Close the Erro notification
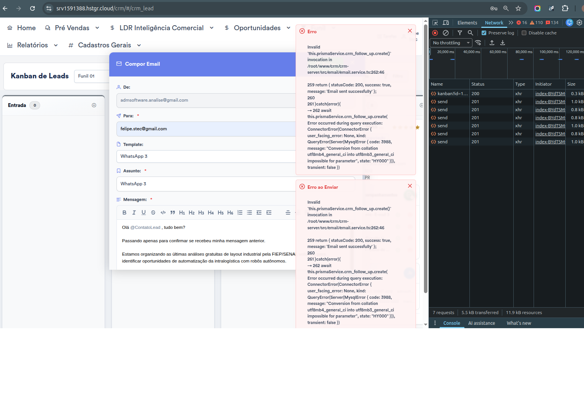This screenshot has height=397, width=584. (410, 31)
